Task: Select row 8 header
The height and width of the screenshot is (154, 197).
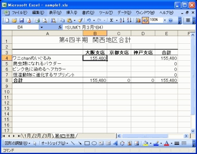Action: [x=7, y=80]
